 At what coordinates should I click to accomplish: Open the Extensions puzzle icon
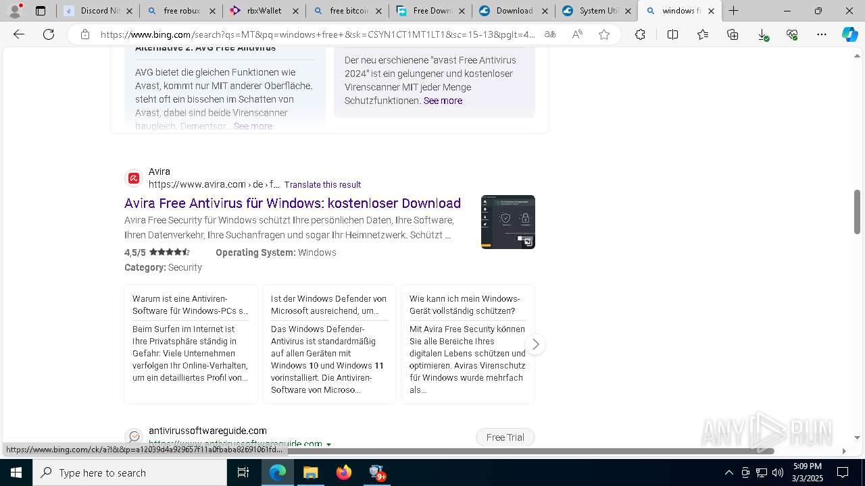[640, 34]
